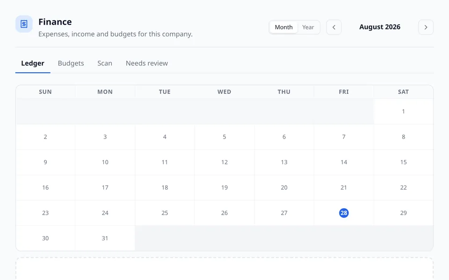This screenshot has height=280, width=449.
Task: Open the Scan tab
Action: coord(105,63)
